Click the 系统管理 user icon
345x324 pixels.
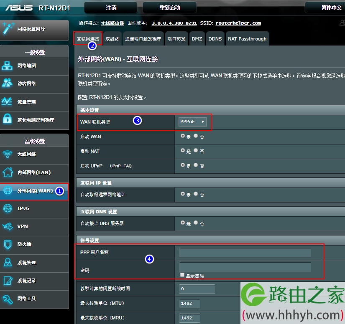click(8, 262)
